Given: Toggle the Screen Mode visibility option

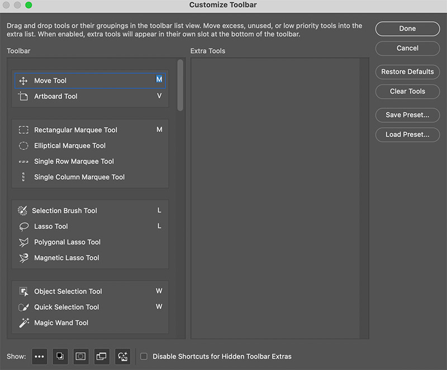Looking at the screenshot, I should (x=101, y=356).
